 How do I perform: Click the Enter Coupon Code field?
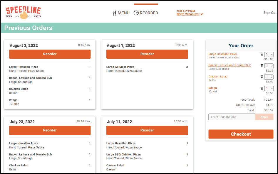coord(232,117)
